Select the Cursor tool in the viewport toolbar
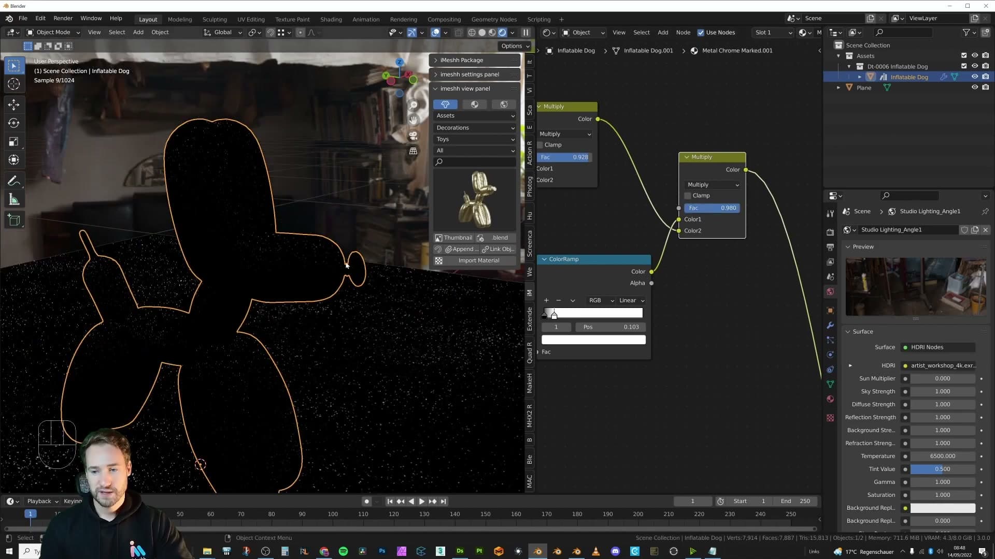This screenshot has width=995, height=559. (x=14, y=84)
